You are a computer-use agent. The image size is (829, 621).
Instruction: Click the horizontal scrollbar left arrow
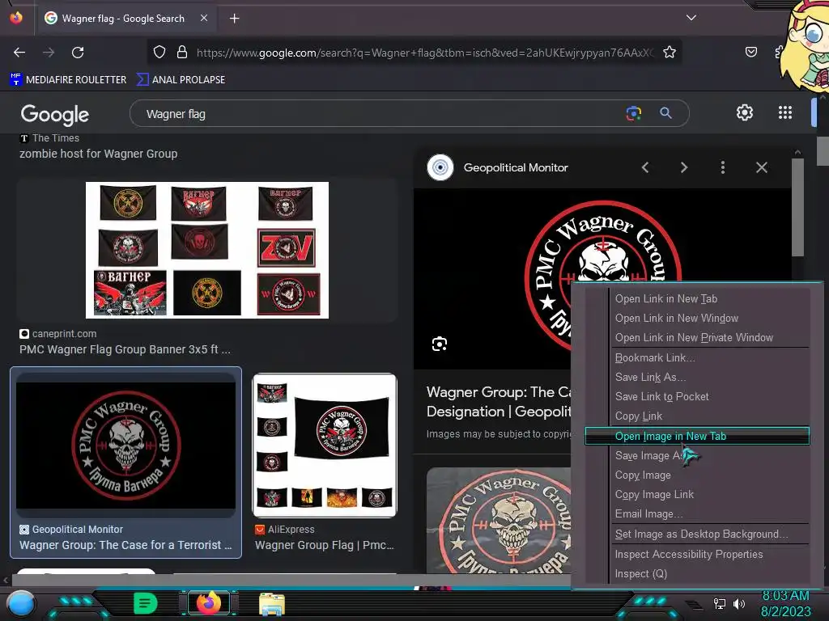[x=6, y=580]
